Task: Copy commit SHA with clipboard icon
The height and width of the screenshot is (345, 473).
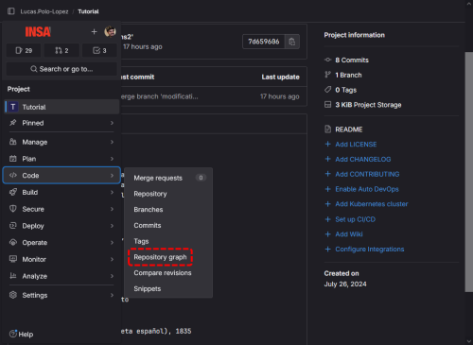Action: (292, 42)
